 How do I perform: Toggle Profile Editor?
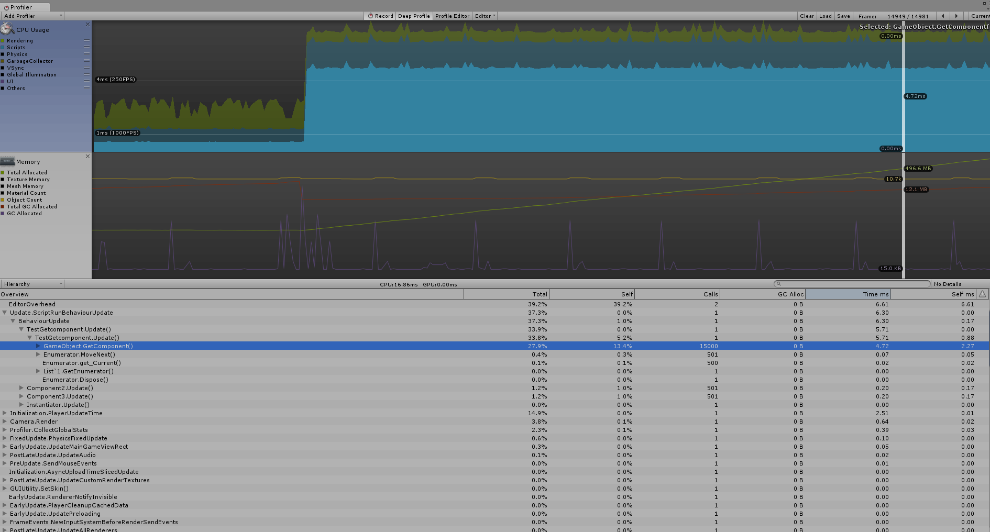[452, 16]
